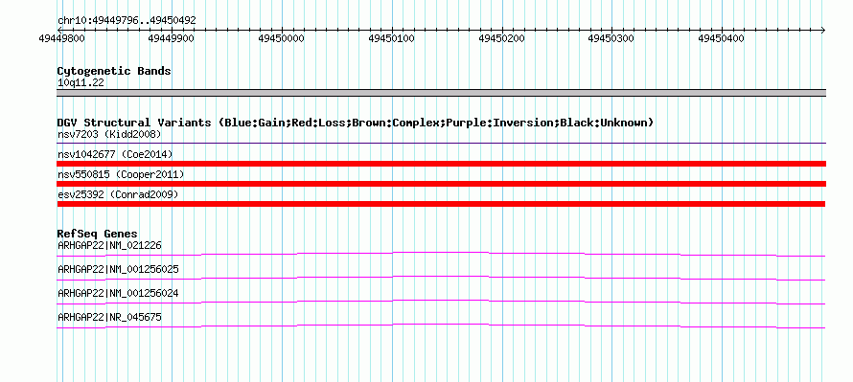853x382 pixels.
Task: Click the red bar under nsv1042677
Action: [x=441, y=164]
